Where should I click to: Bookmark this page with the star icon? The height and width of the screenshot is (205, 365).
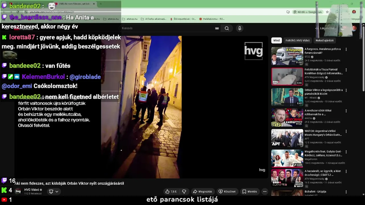(x=327, y=12)
